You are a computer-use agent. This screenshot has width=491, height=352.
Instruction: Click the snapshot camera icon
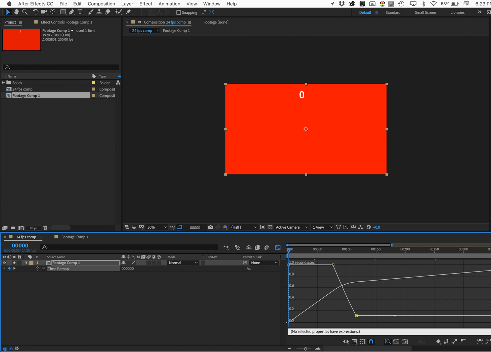(x=210, y=227)
